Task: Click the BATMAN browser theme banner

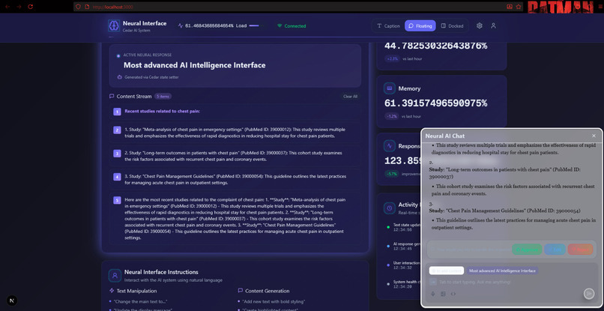Action: pos(561,7)
